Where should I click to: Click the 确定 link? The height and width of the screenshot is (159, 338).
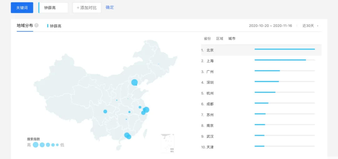110,7
